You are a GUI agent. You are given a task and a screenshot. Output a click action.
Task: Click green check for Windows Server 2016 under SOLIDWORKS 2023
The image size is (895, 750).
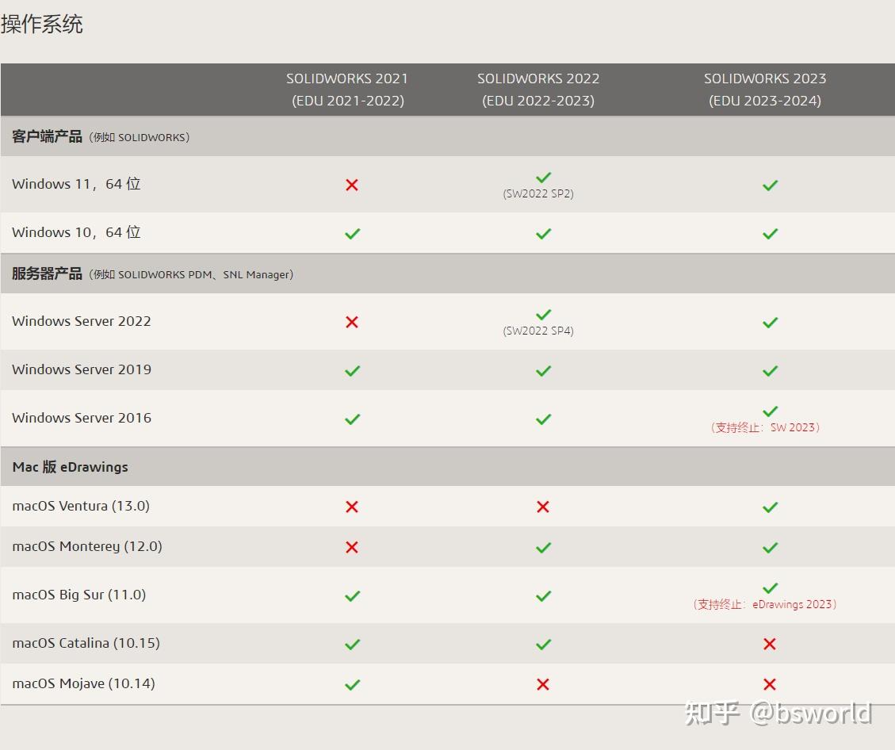coord(770,411)
